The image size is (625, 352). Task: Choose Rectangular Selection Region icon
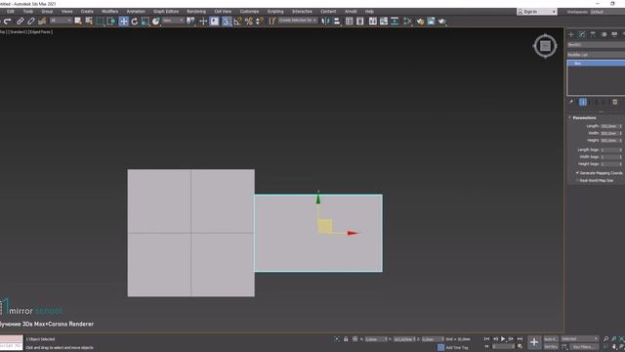(100, 22)
